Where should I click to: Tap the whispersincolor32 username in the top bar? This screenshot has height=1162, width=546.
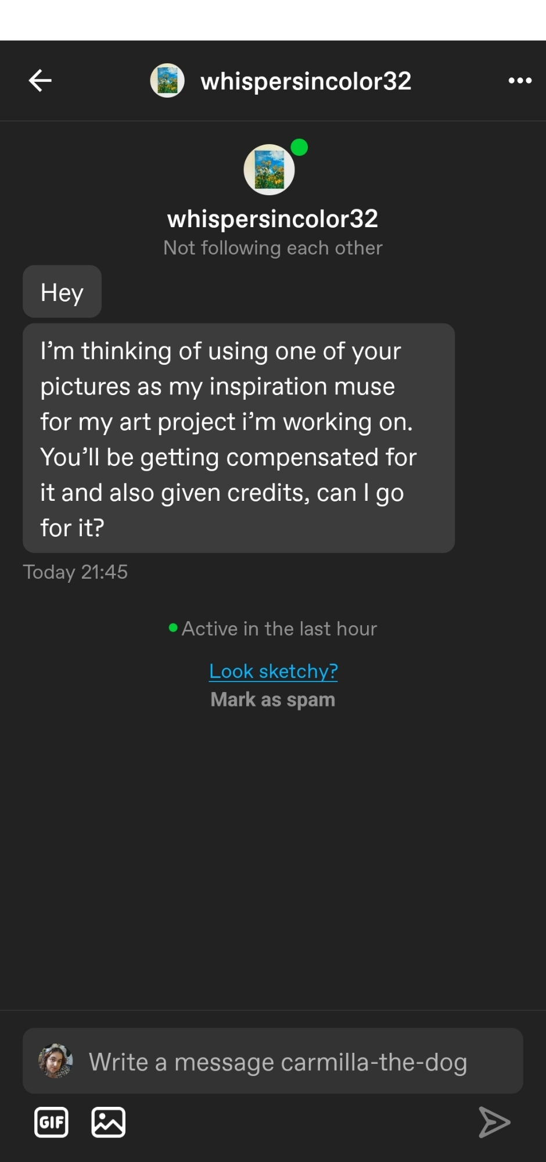306,81
